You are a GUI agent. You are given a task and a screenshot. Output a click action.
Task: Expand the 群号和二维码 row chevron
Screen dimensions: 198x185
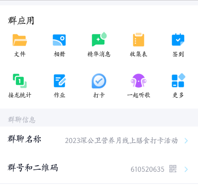coord(186,169)
